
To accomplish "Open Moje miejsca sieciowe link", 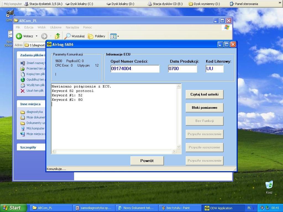I will pos(33,134).
